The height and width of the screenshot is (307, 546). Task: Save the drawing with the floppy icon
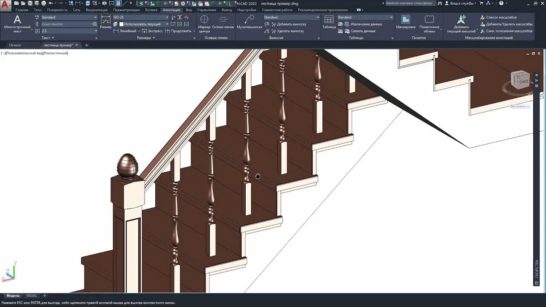click(30, 3)
